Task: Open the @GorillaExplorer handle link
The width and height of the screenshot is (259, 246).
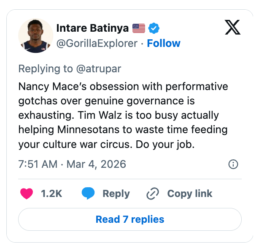Action: 97,44
